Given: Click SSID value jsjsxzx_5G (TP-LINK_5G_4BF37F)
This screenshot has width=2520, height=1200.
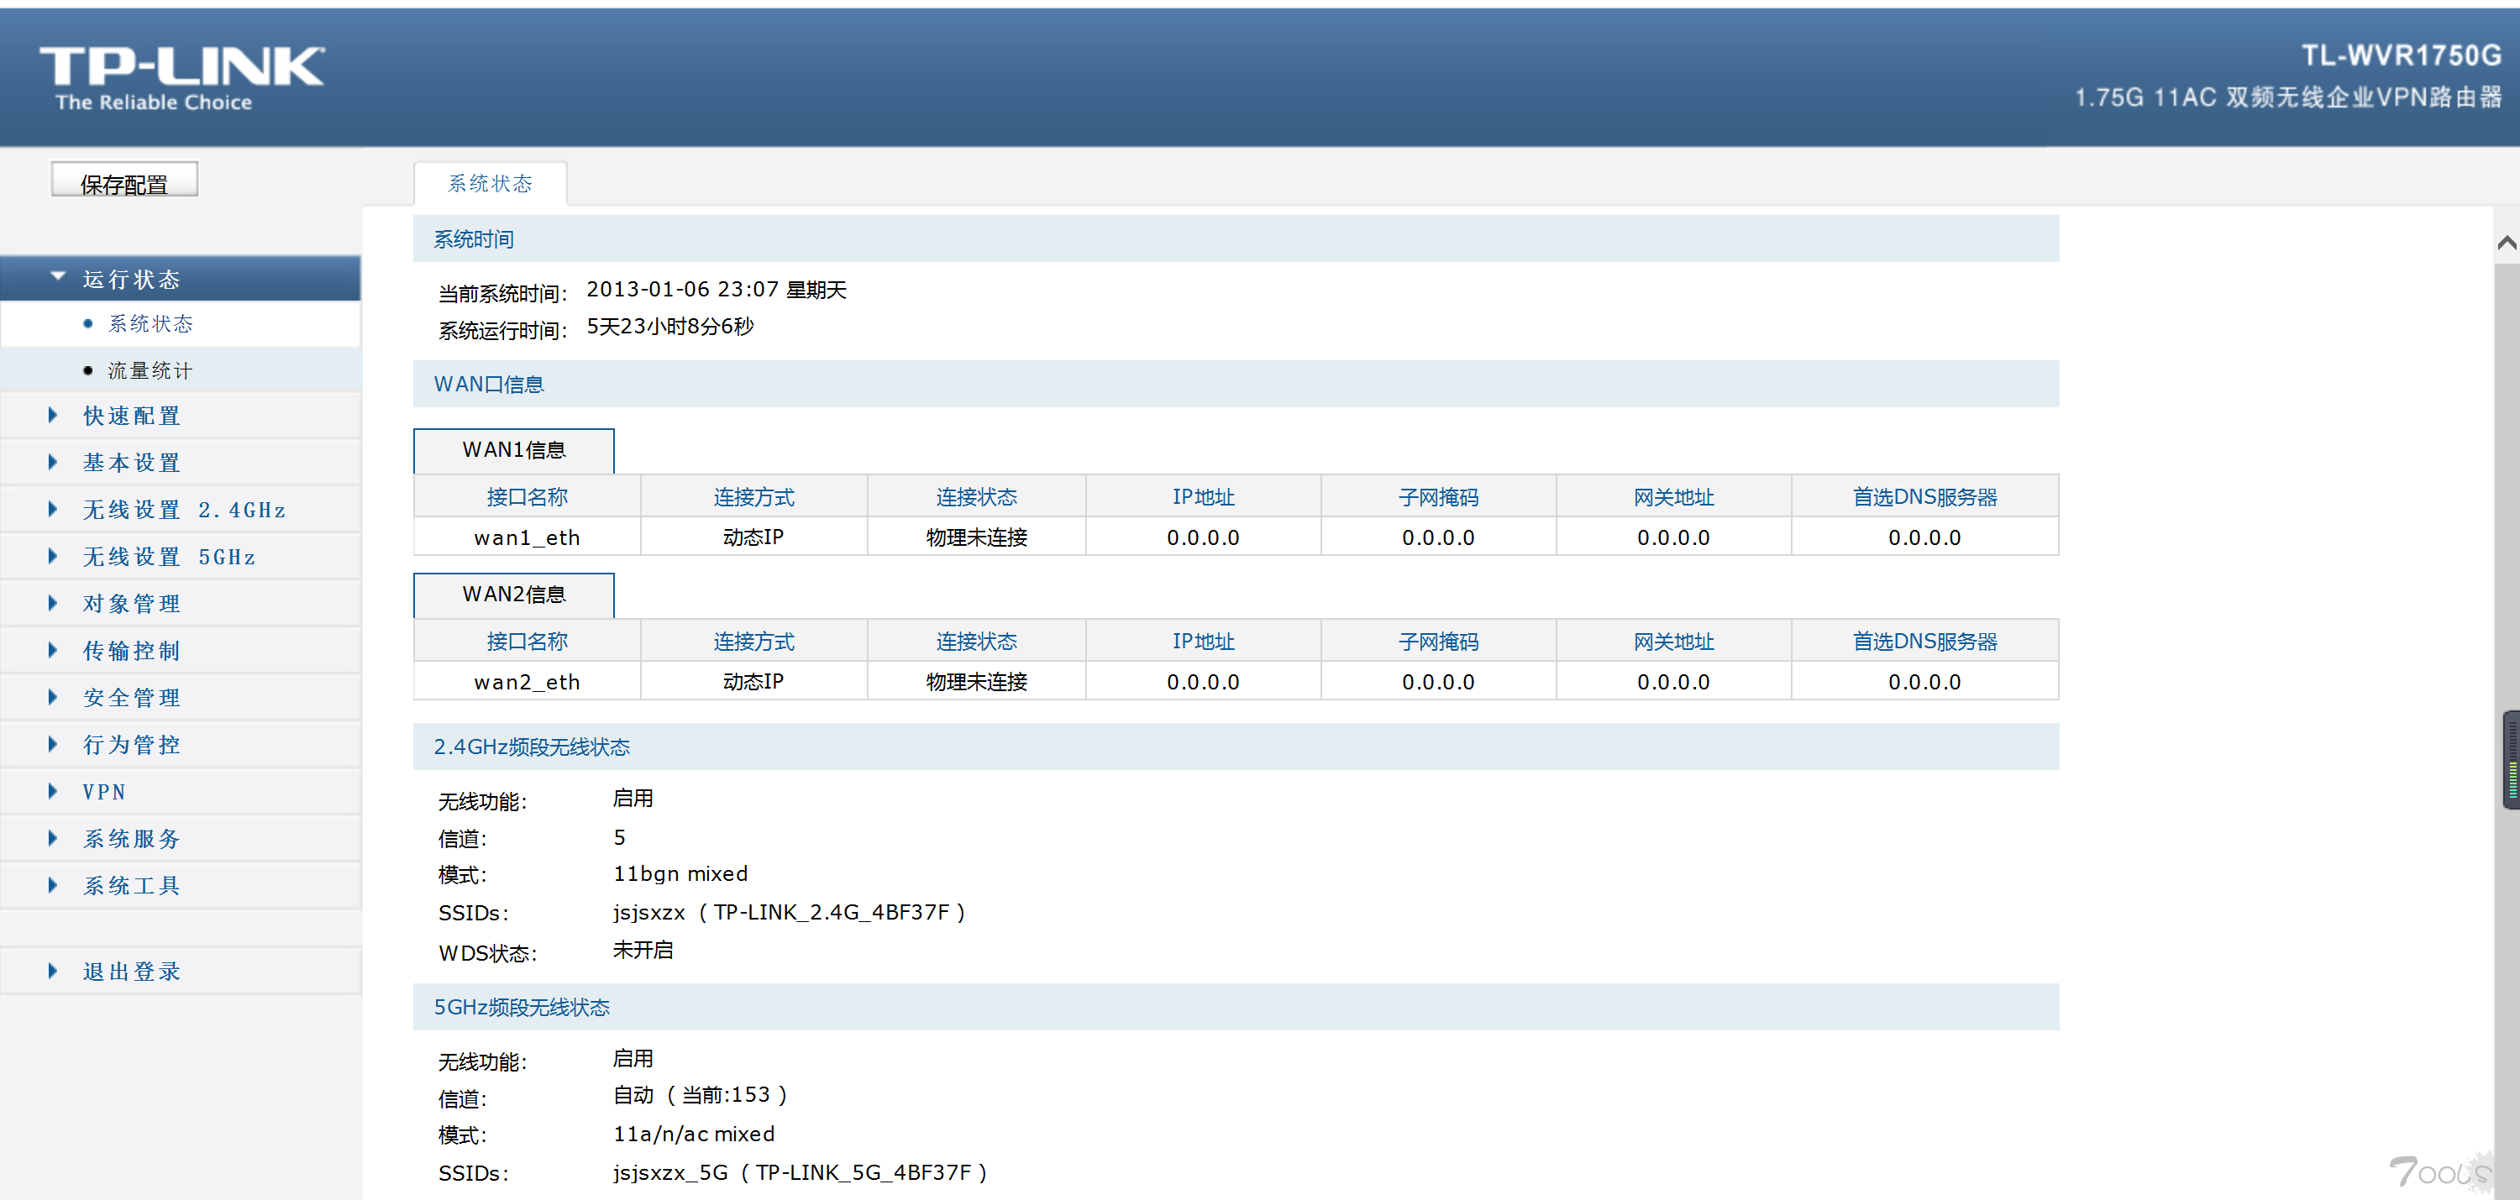Looking at the screenshot, I should pos(799,1171).
